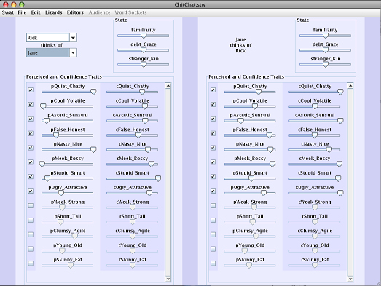
Task: Enable right pClumsy_Agile checkbox
Action: pos(213,234)
